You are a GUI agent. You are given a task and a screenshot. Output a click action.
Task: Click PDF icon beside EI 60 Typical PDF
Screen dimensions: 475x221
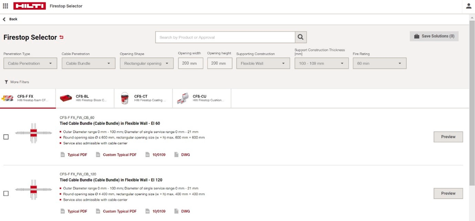click(x=63, y=155)
